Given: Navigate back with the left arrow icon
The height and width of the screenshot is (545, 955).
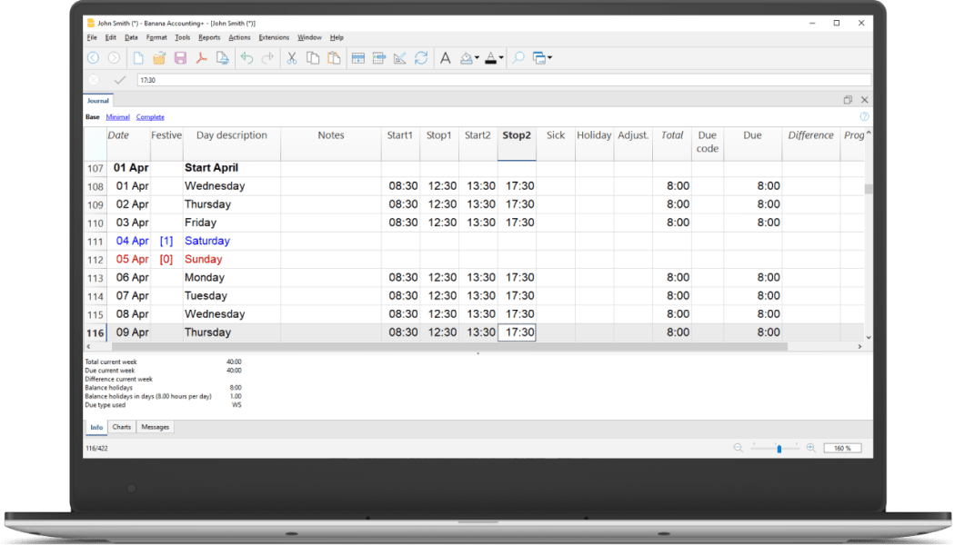Looking at the screenshot, I should point(94,57).
